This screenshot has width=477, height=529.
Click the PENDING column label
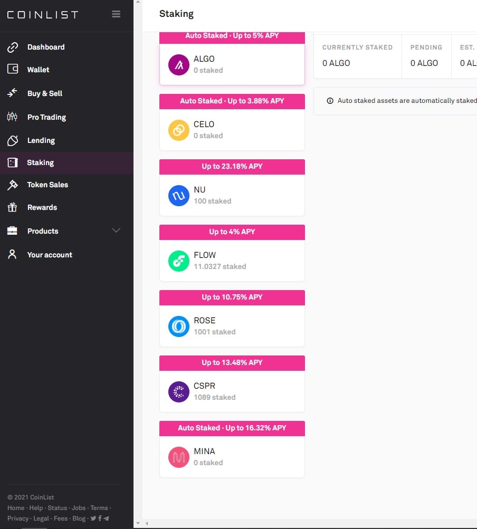tap(426, 47)
